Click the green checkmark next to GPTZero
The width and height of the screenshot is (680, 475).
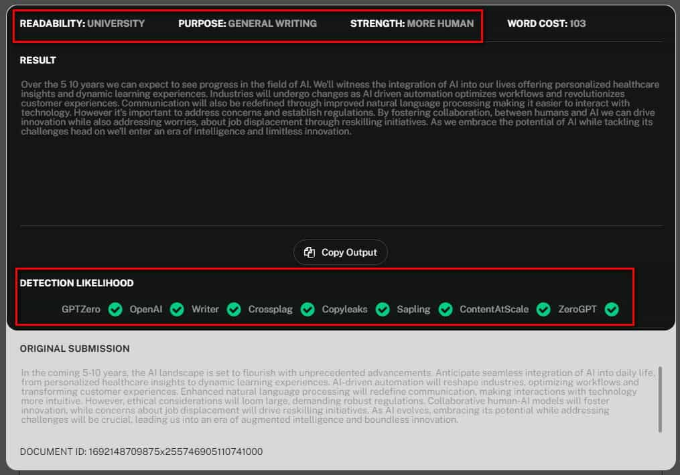click(x=115, y=309)
